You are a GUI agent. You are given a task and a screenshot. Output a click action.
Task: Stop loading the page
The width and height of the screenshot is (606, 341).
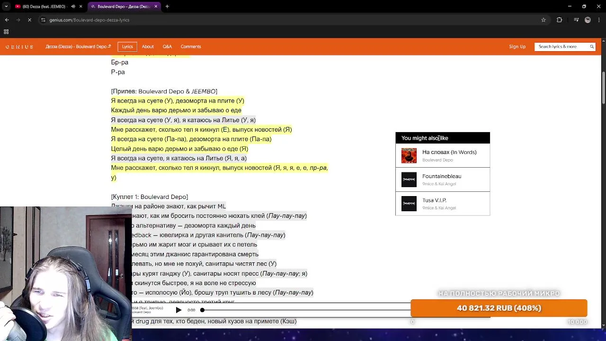[x=29, y=20]
